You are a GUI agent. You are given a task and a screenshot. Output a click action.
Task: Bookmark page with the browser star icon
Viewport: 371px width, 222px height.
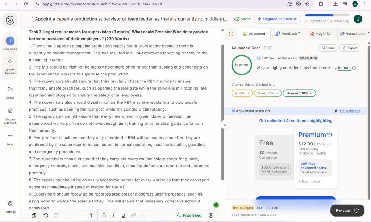pyautogui.click(x=307, y=4)
